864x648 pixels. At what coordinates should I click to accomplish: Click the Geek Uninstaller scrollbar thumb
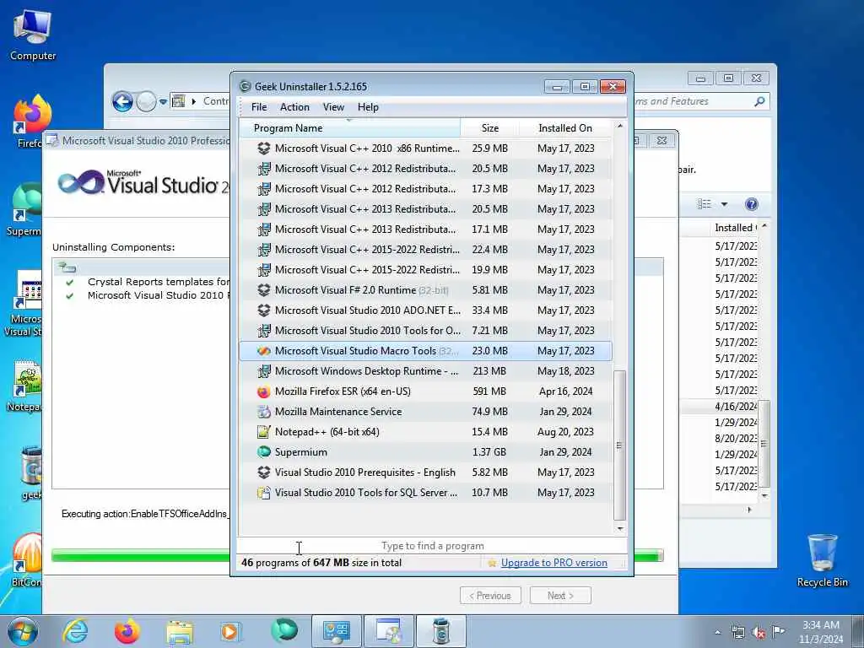click(x=619, y=445)
